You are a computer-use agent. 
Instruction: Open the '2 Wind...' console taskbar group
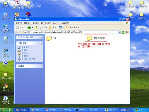[x=82, y=110]
